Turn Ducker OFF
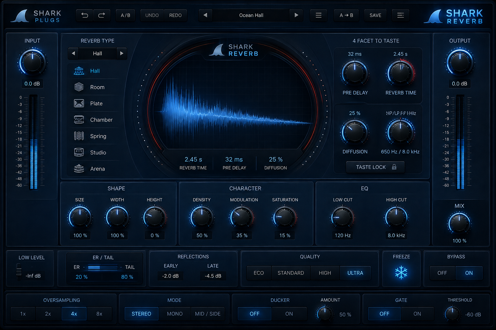This screenshot has height=330, width=496. coord(254,314)
